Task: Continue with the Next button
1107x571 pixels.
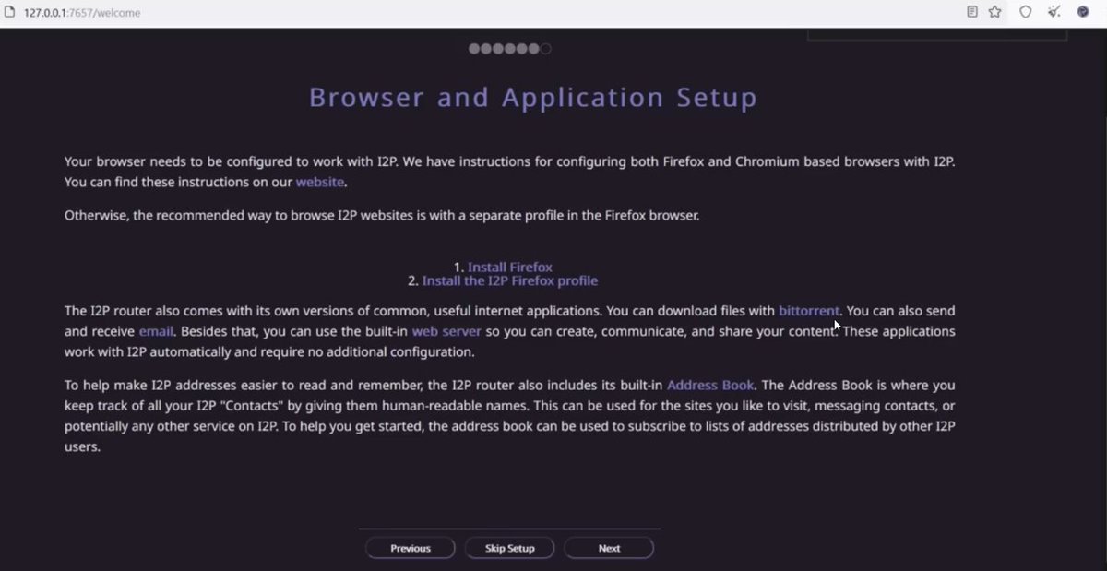Action: pos(609,548)
